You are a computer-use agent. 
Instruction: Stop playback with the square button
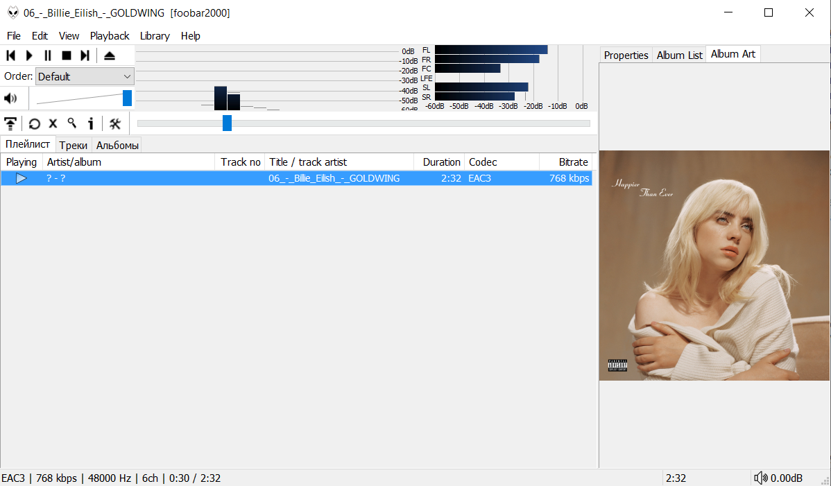pyautogui.click(x=67, y=55)
